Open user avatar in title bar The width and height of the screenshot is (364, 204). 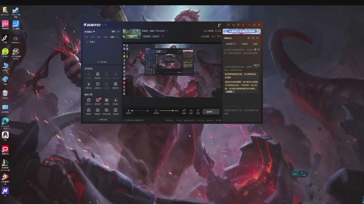click(x=219, y=25)
